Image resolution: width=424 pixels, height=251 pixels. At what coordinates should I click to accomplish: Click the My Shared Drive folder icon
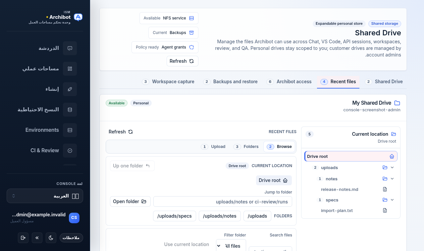(397, 103)
